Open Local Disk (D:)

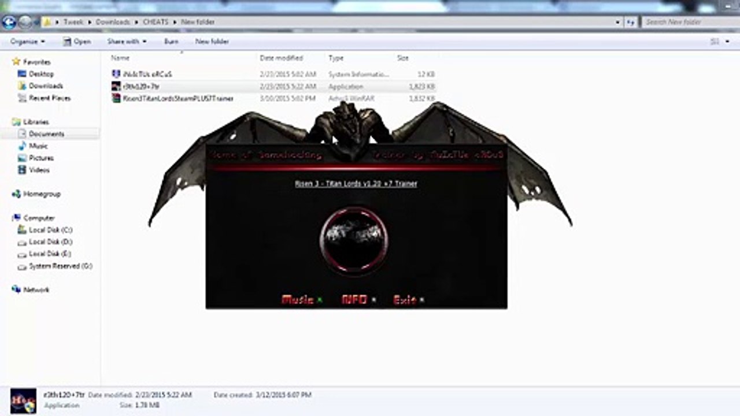click(x=50, y=242)
